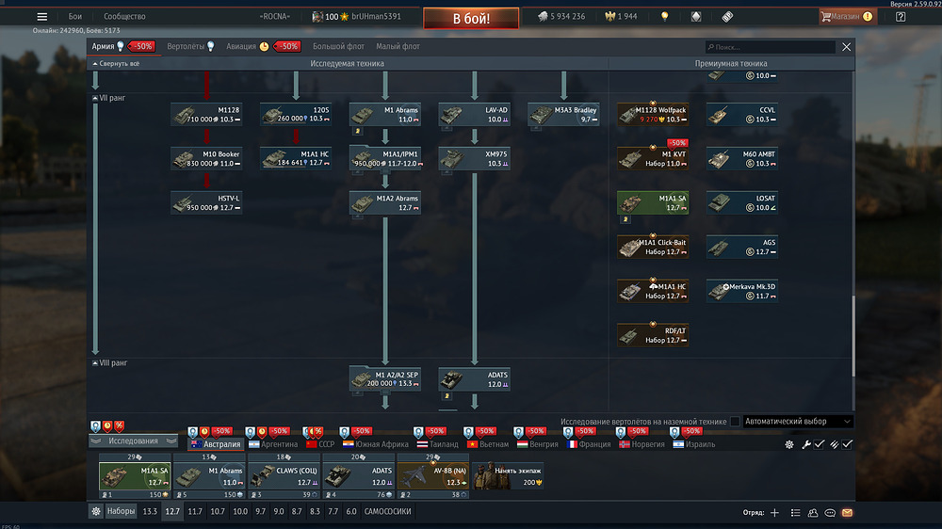942x529 pixels.
Task: Choose the Аргентина country tab
Action: [x=273, y=444]
